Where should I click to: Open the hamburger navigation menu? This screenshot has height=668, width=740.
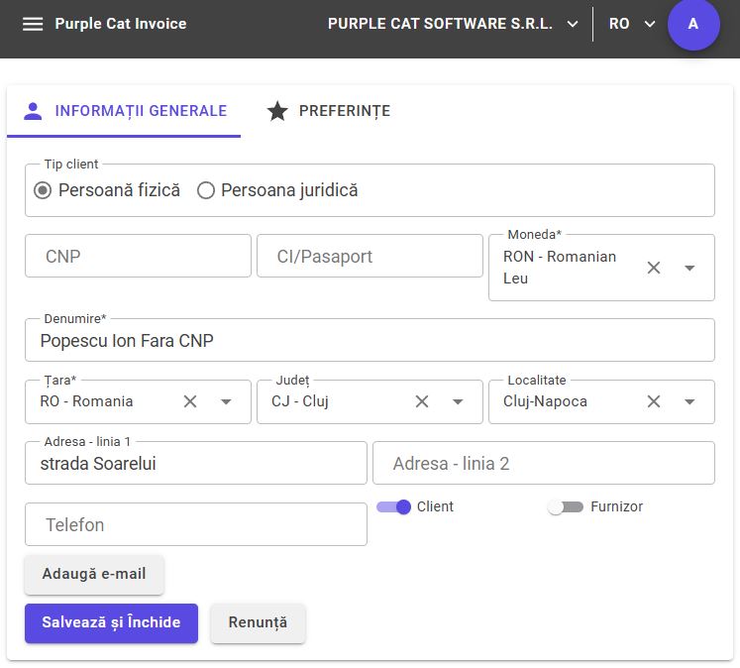click(x=33, y=24)
